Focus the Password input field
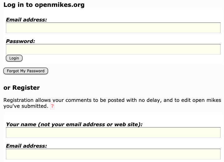This screenshot has width=224, height=162. [113, 49]
